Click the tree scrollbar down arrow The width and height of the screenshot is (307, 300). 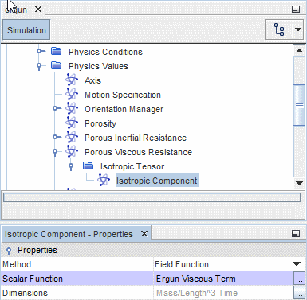[299, 183]
